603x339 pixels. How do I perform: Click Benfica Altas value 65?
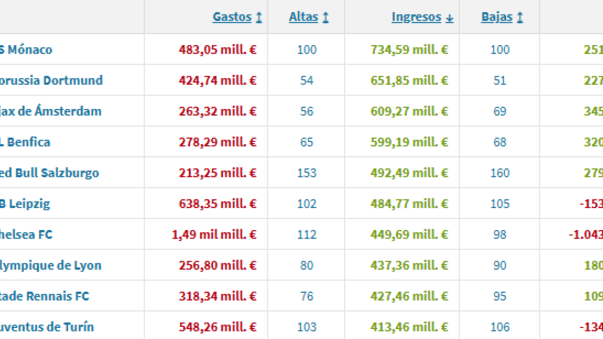point(307,142)
